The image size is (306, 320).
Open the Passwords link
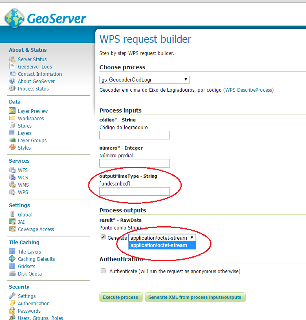click(x=29, y=311)
